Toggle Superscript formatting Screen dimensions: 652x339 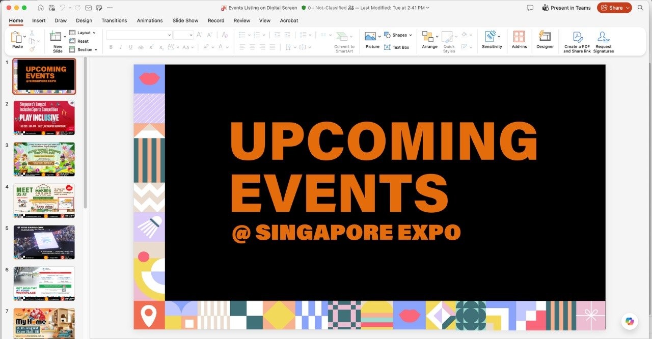click(x=151, y=47)
